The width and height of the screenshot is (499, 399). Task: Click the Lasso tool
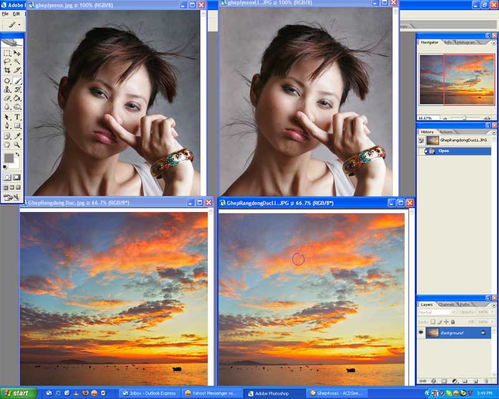click(x=7, y=62)
